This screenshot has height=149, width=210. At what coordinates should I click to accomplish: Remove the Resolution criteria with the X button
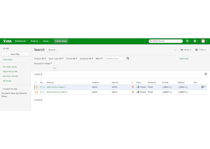55,68
